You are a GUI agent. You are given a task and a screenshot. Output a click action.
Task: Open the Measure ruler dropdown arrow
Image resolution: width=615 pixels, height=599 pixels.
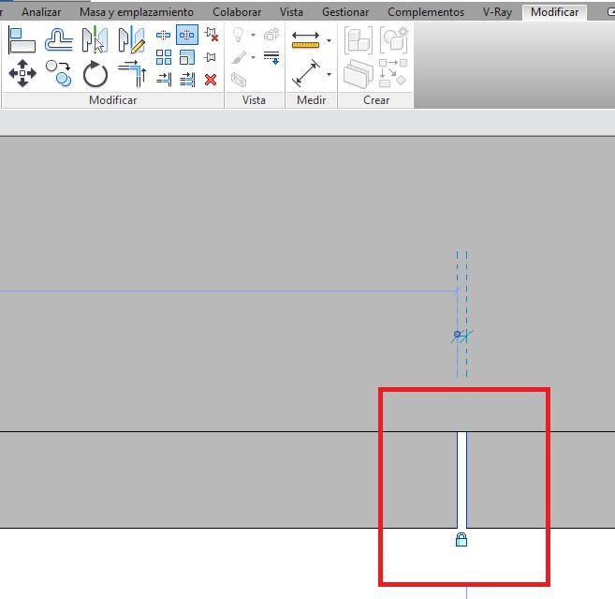click(x=329, y=40)
